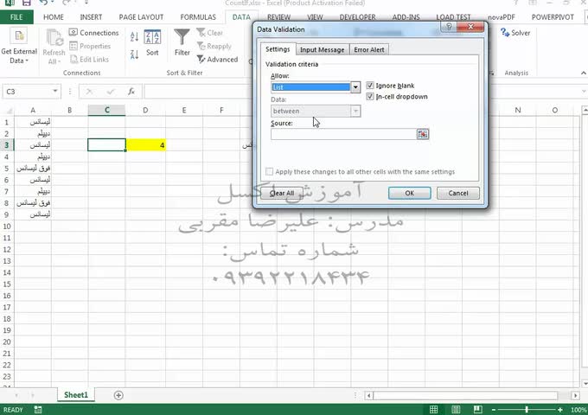
Task: Click the zoom slider handle
Action: pos(527,410)
